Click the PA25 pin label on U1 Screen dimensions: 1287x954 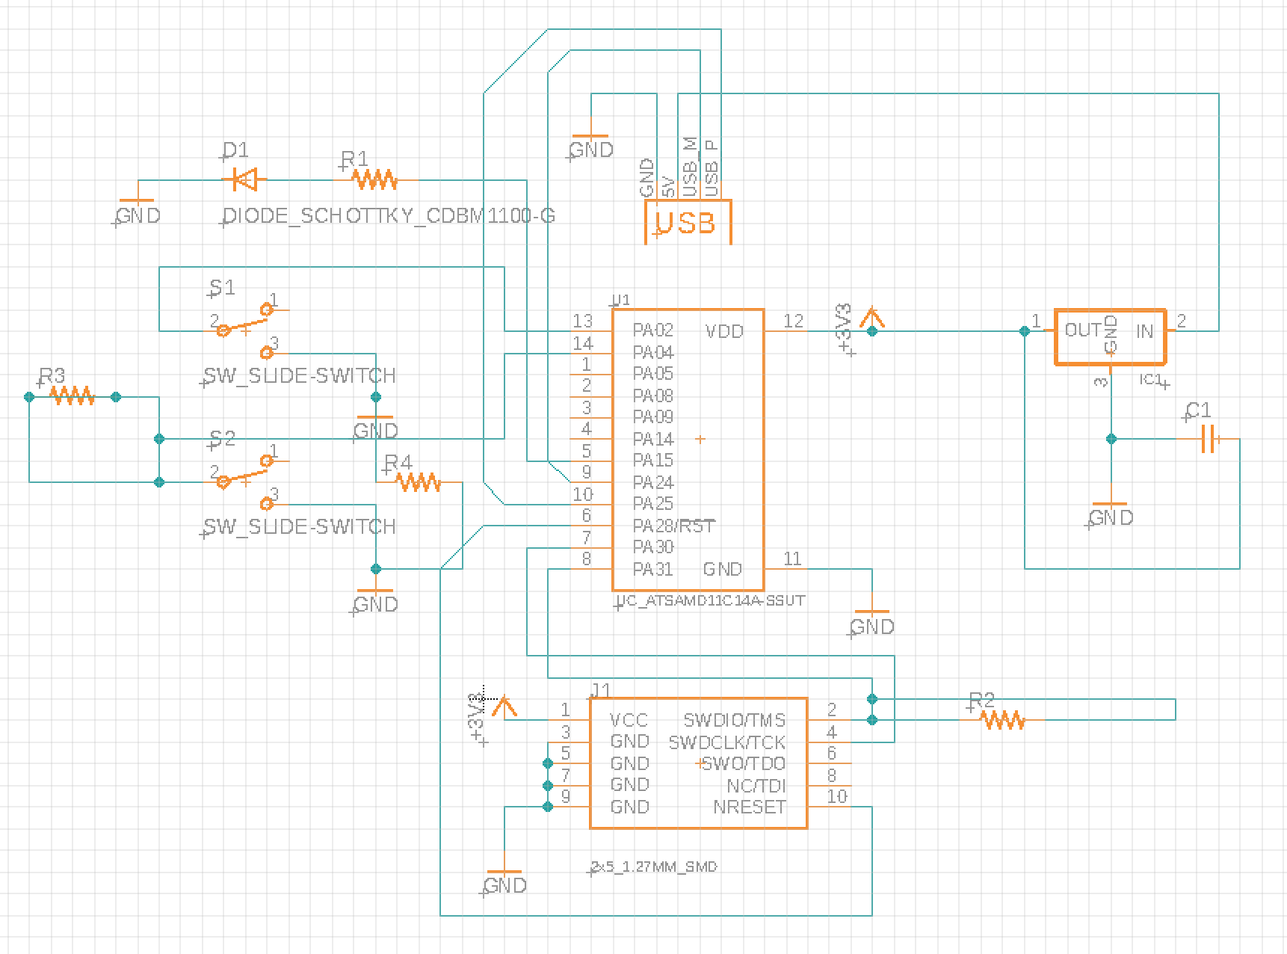(x=653, y=504)
